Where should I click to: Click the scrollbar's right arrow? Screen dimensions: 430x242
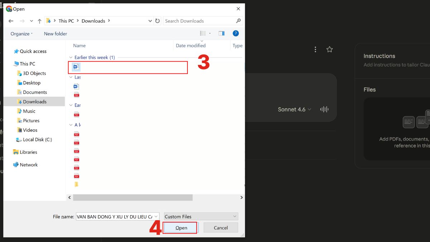[242, 198]
